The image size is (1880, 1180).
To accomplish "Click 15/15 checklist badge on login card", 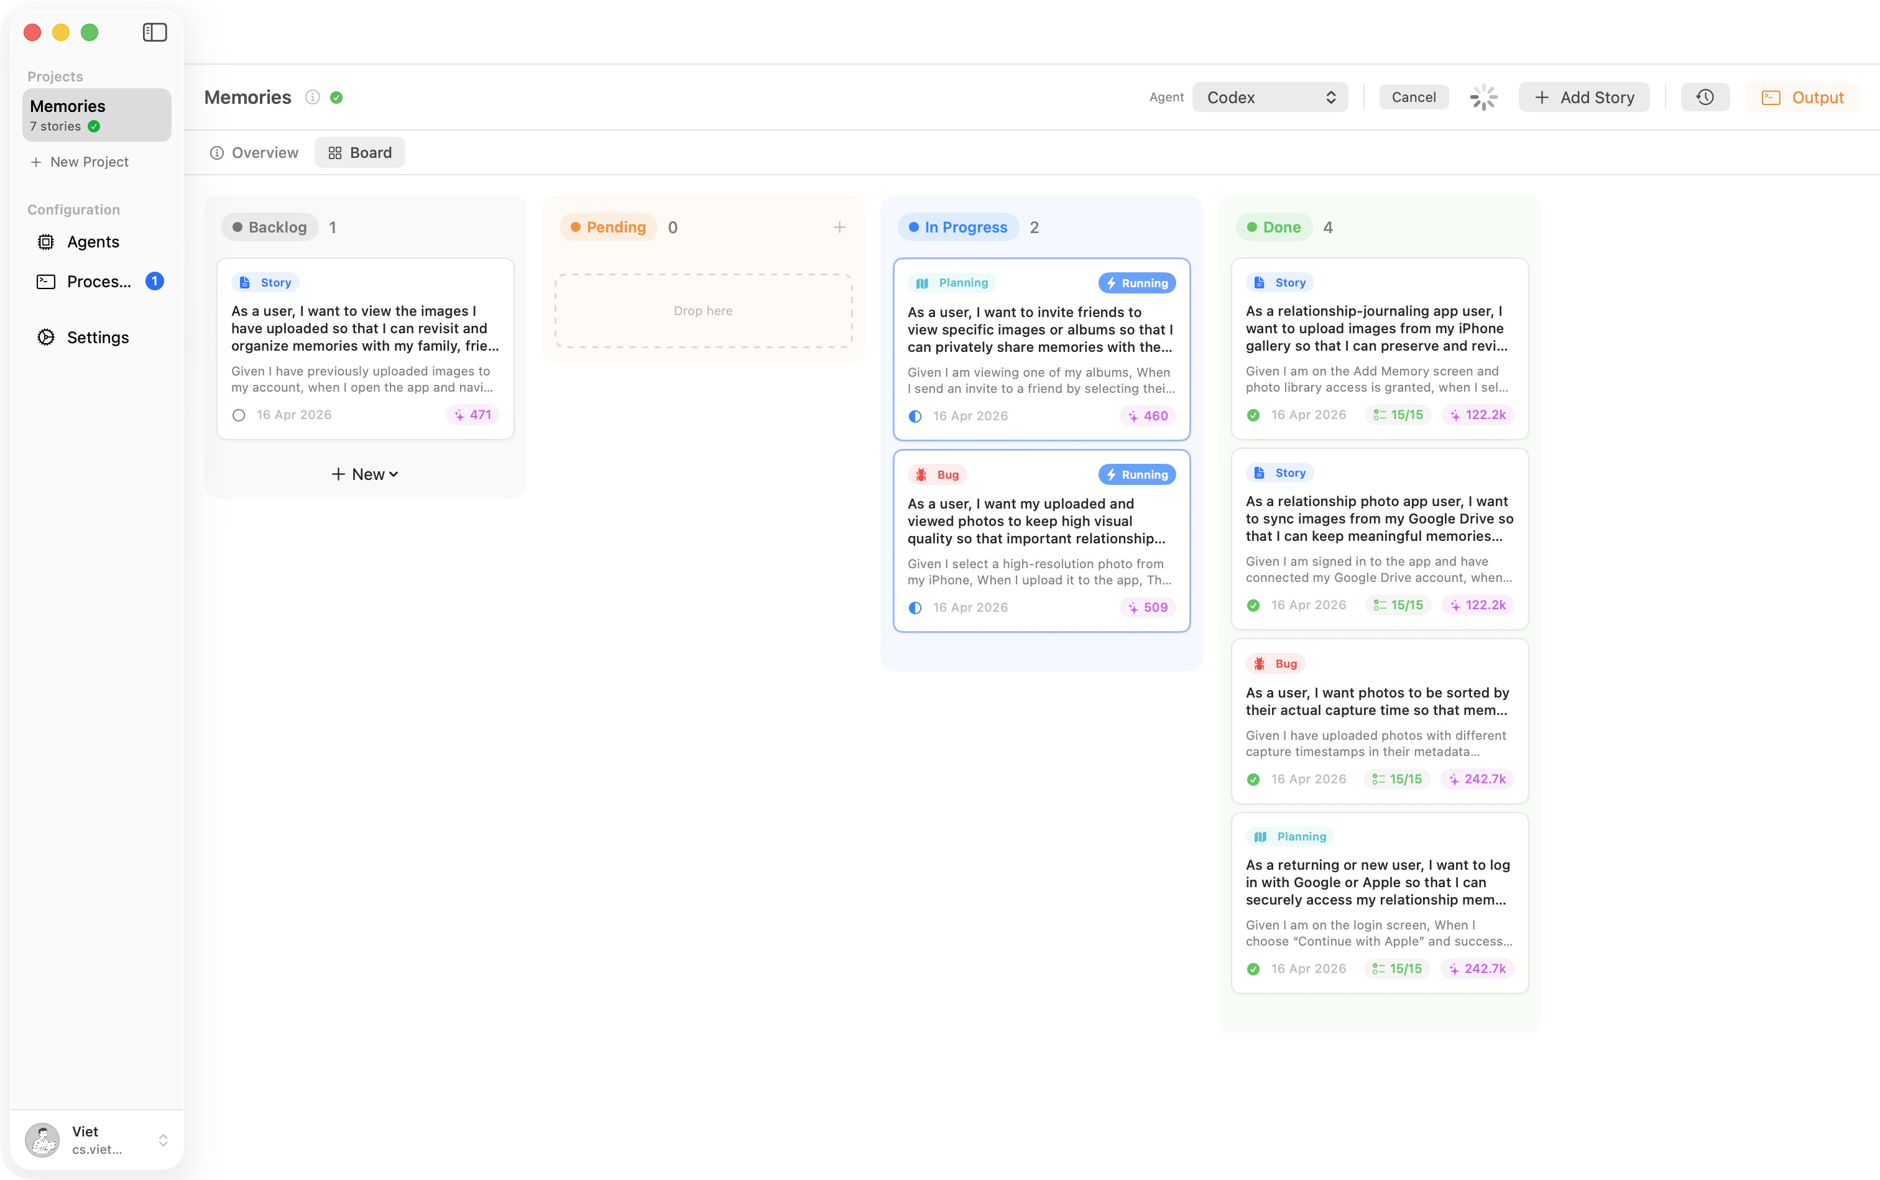I will pos(1398,969).
